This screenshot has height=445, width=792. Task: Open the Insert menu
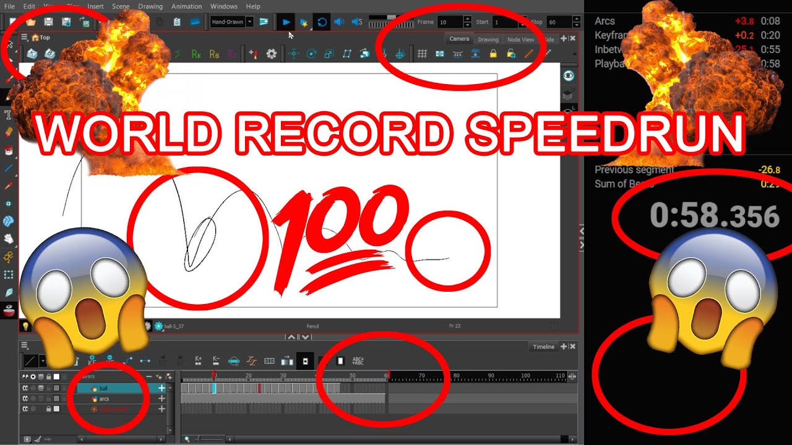click(95, 6)
